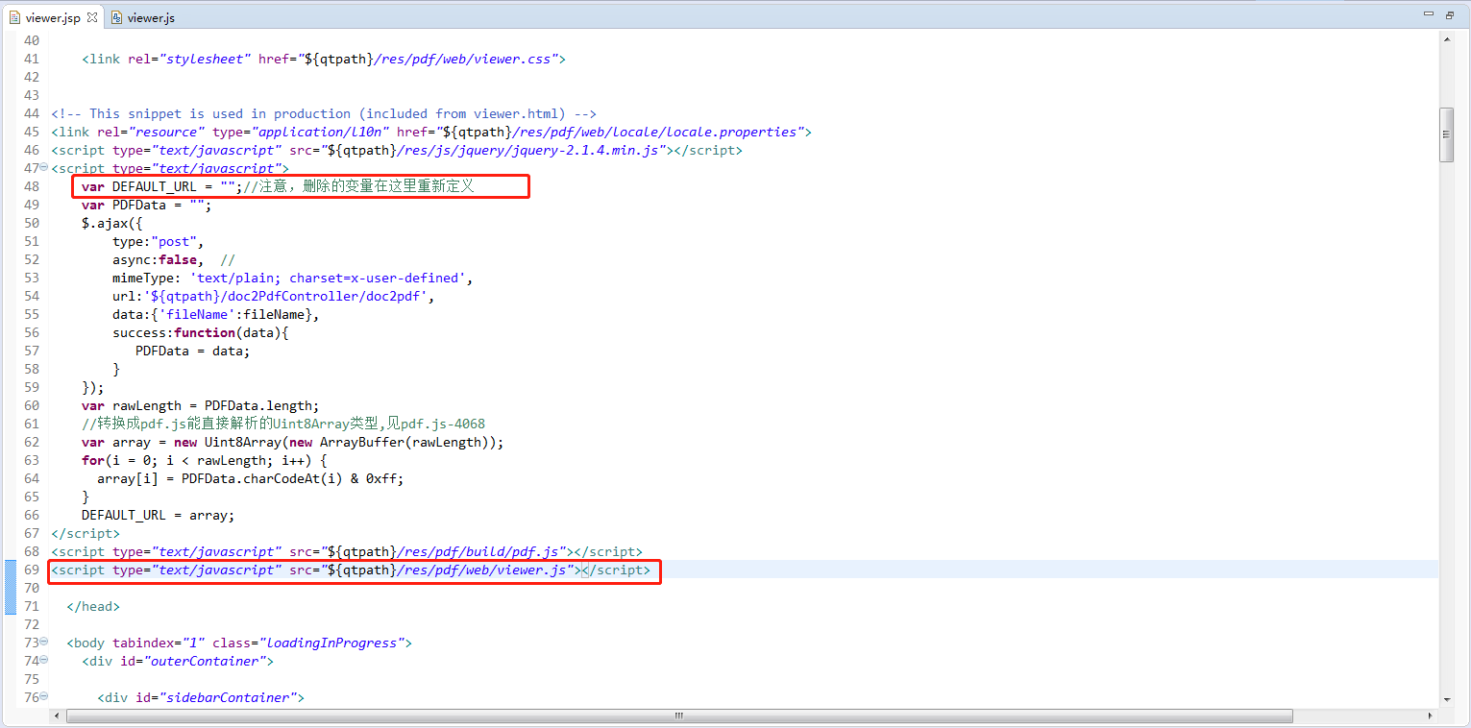The image size is (1471, 728).
Task: Click the Chinese comment mentioning pdf.js-4068
Action: [283, 424]
